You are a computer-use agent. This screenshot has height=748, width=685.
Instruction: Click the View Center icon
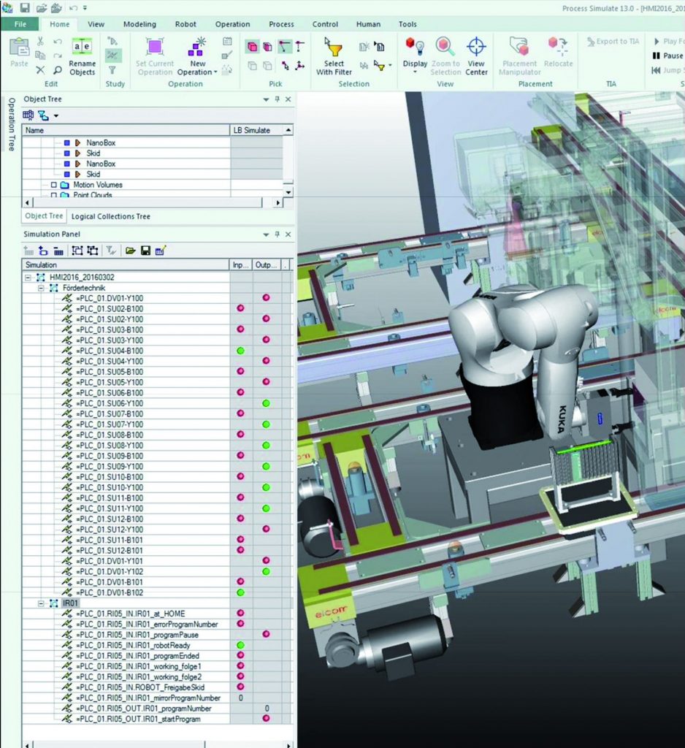pyautogui.click(x=476, y=47)
